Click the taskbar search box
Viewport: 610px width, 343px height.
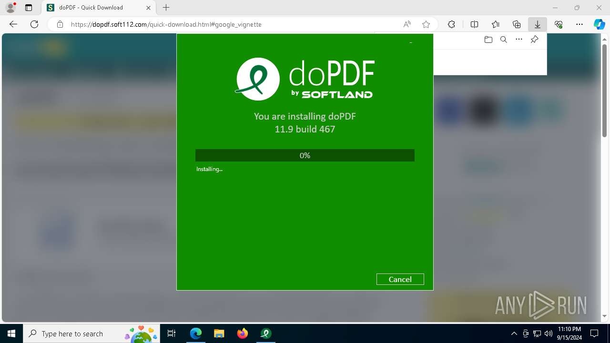click(x=92, y=333)
